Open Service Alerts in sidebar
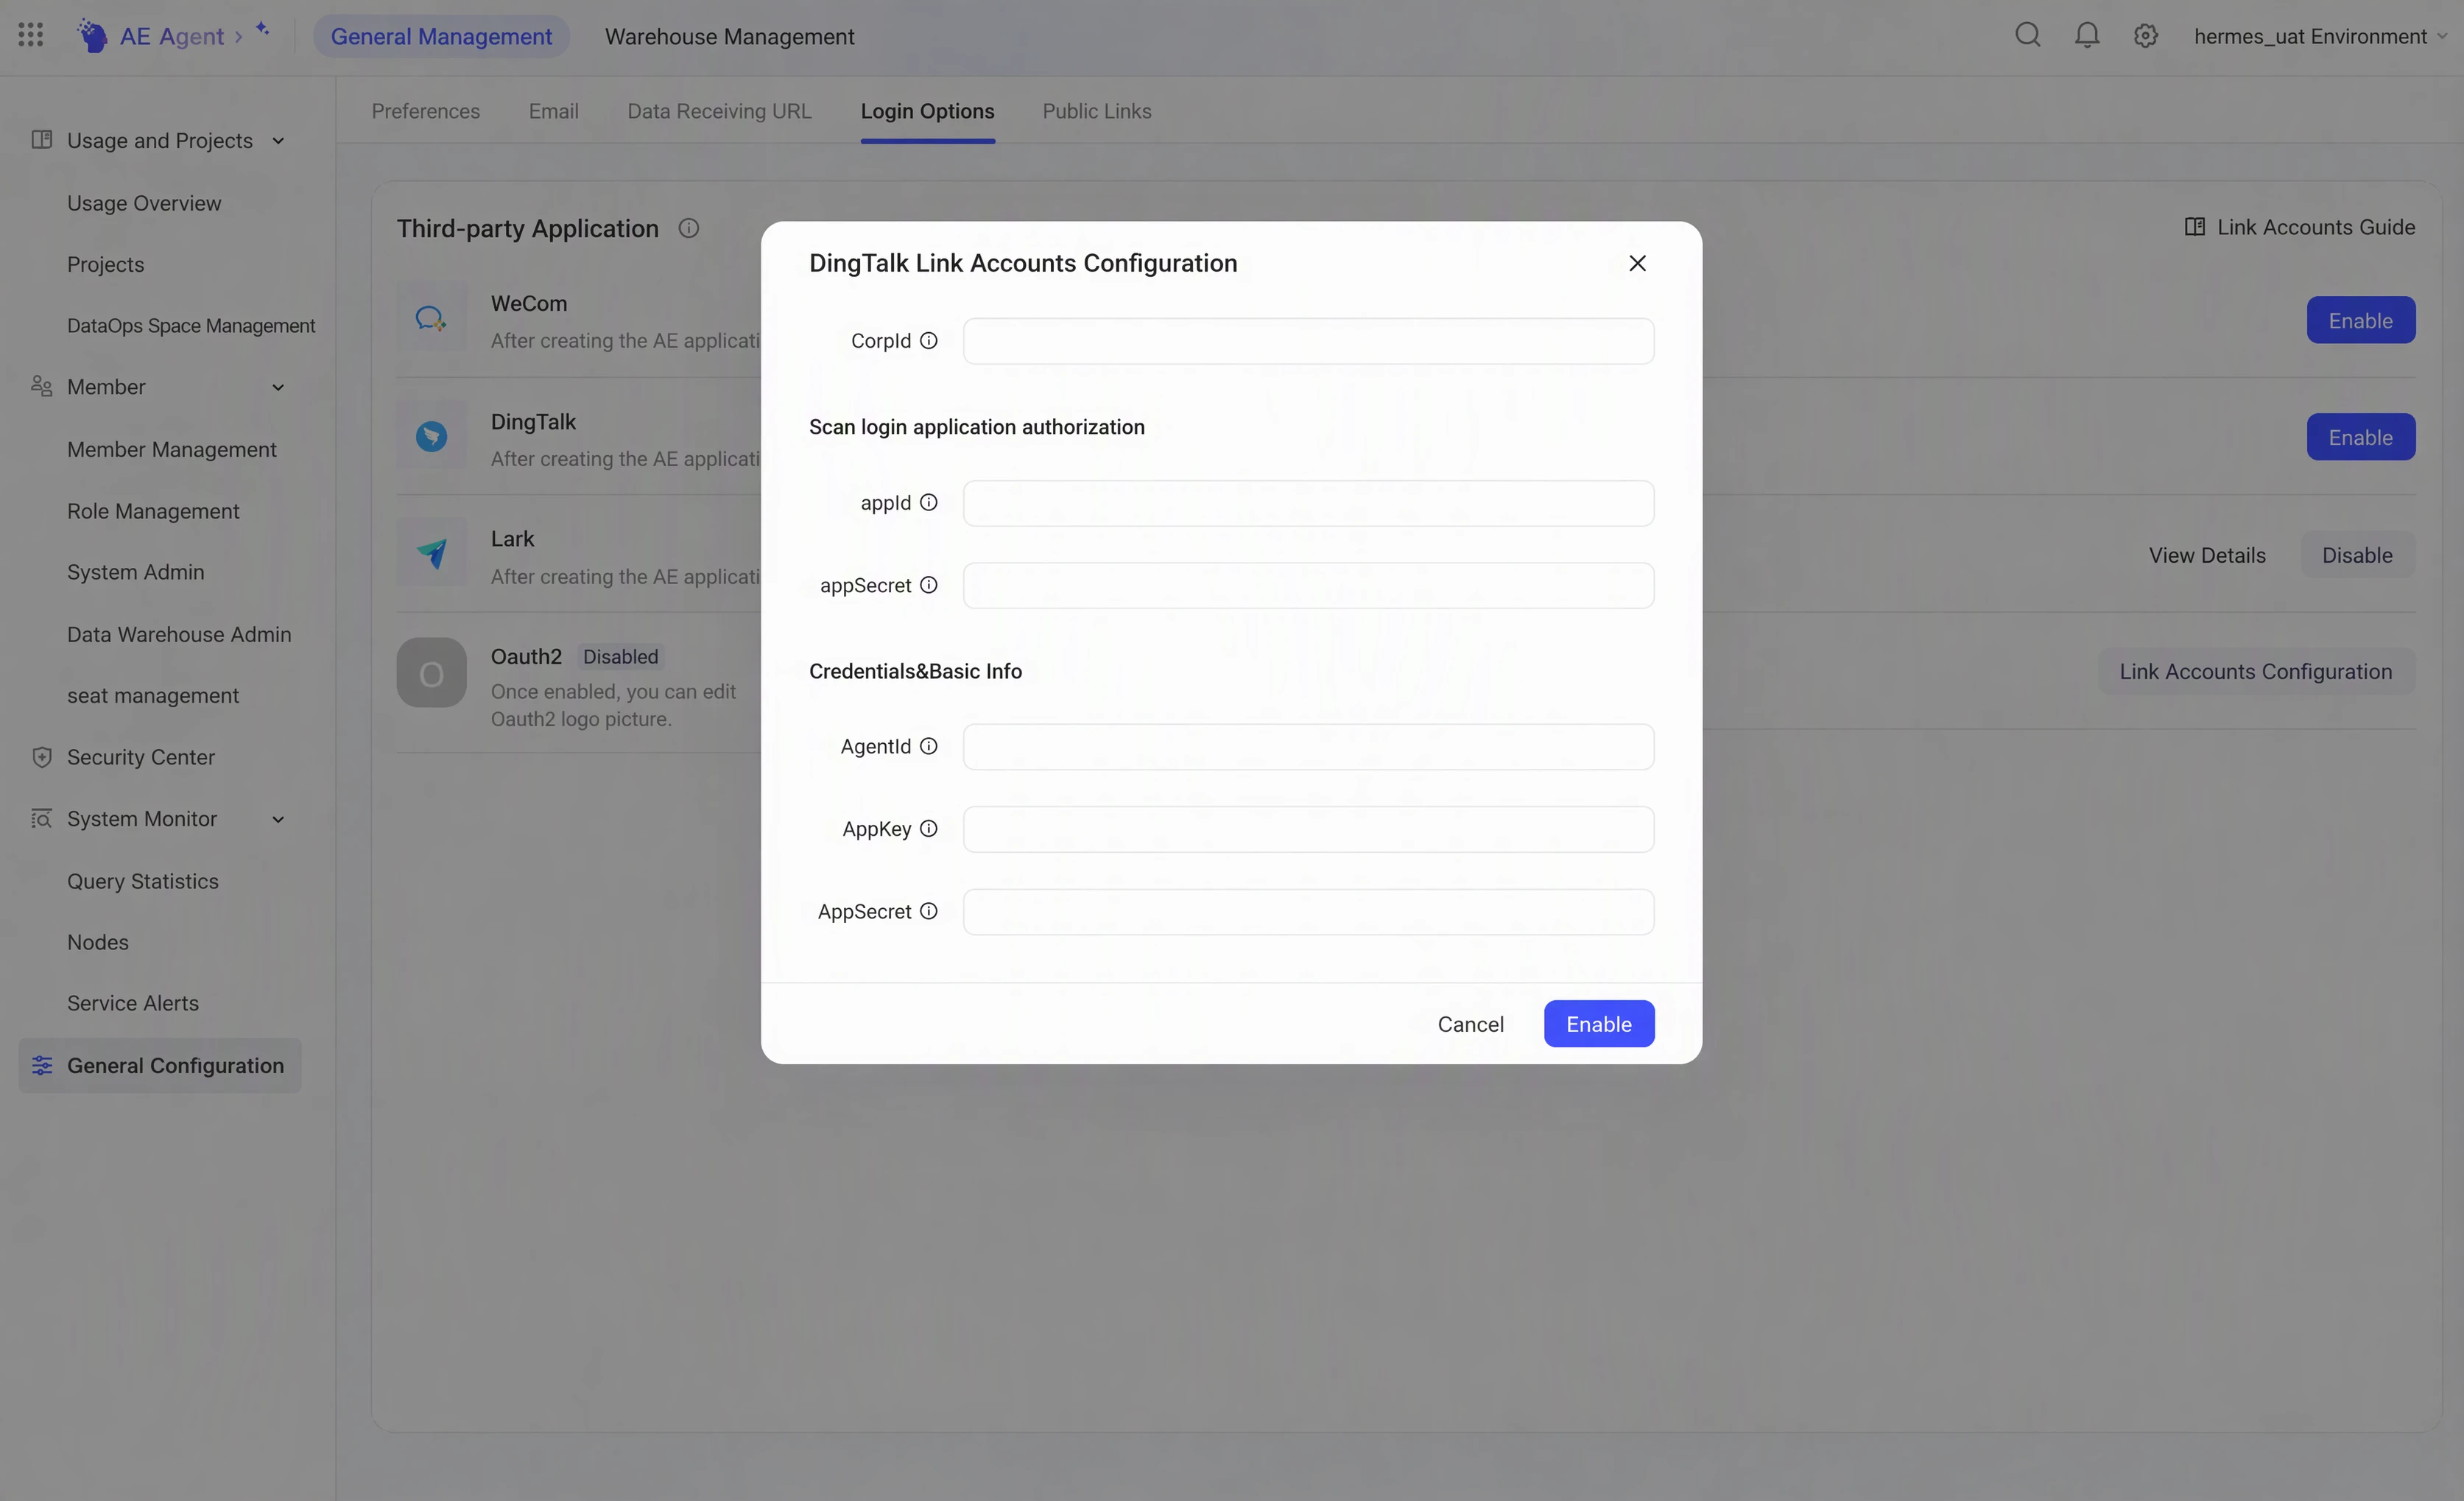The height and width of the screenshot is (1501, 2464). click(132, 1003)
